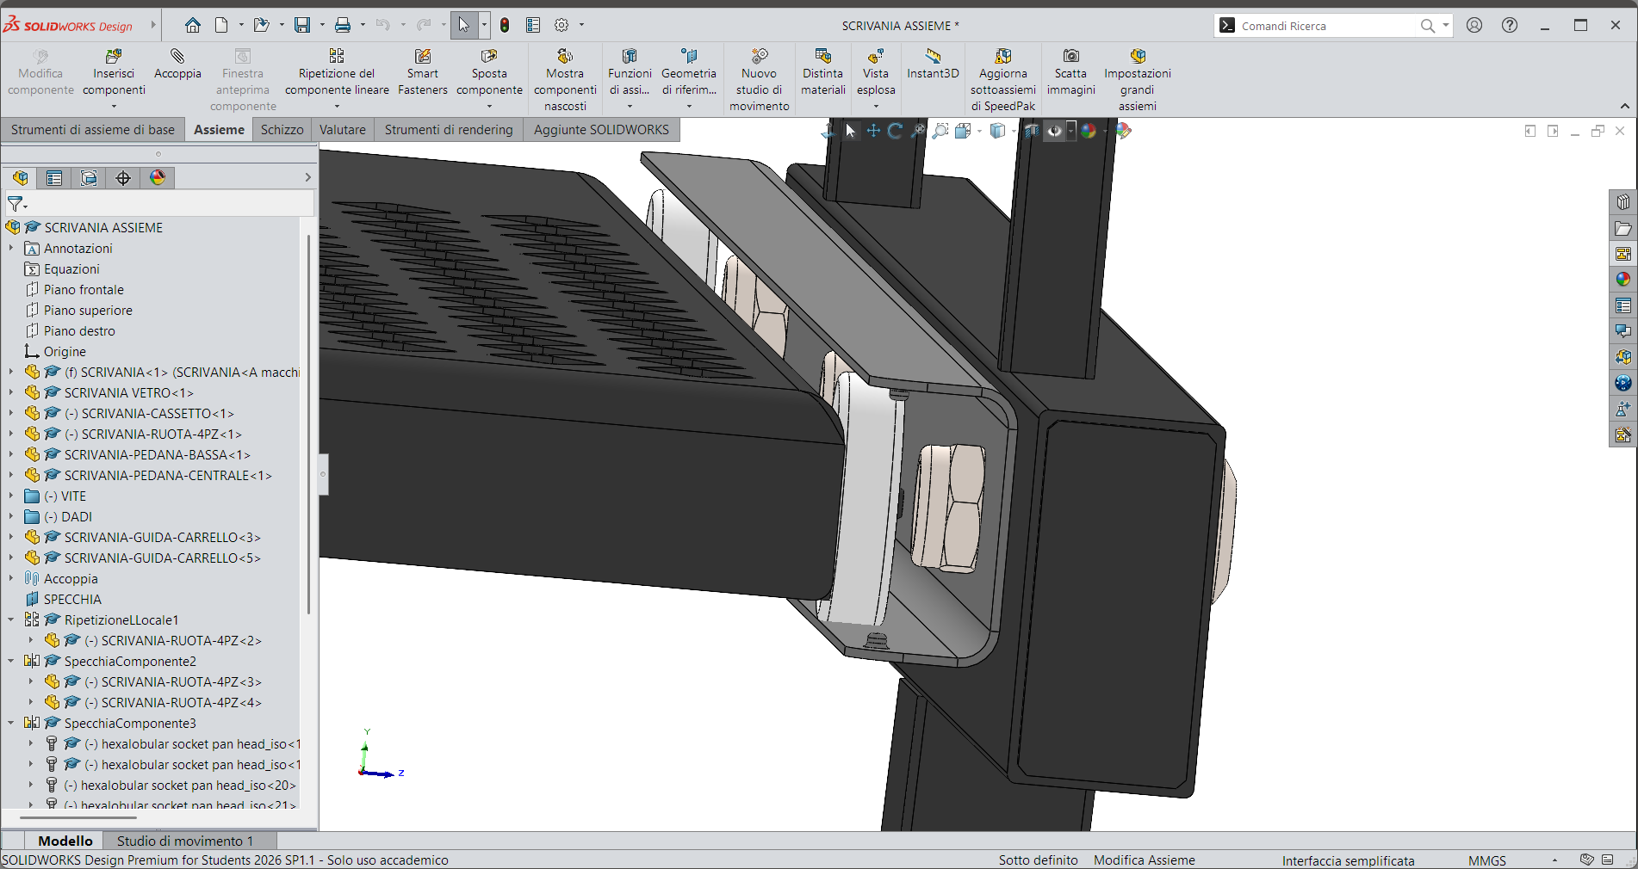The width and height of the screenshot is (1638, 869).
Task: Click Sposta componente tool
Action: 489,72
